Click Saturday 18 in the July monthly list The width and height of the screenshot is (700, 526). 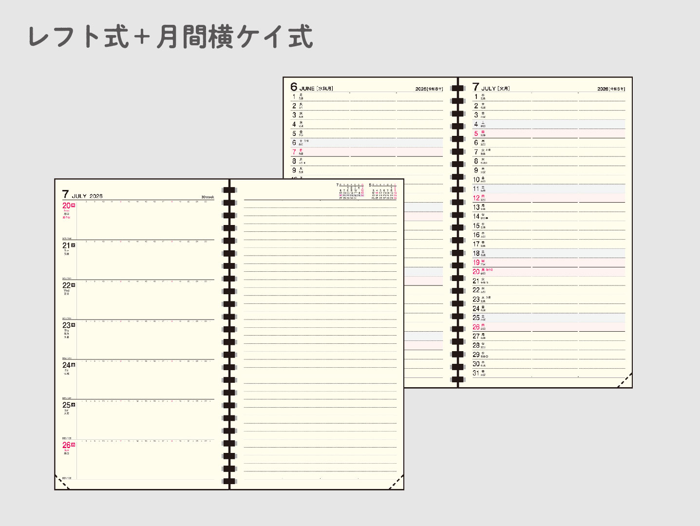pyautogui.click(x=476, y=253)
